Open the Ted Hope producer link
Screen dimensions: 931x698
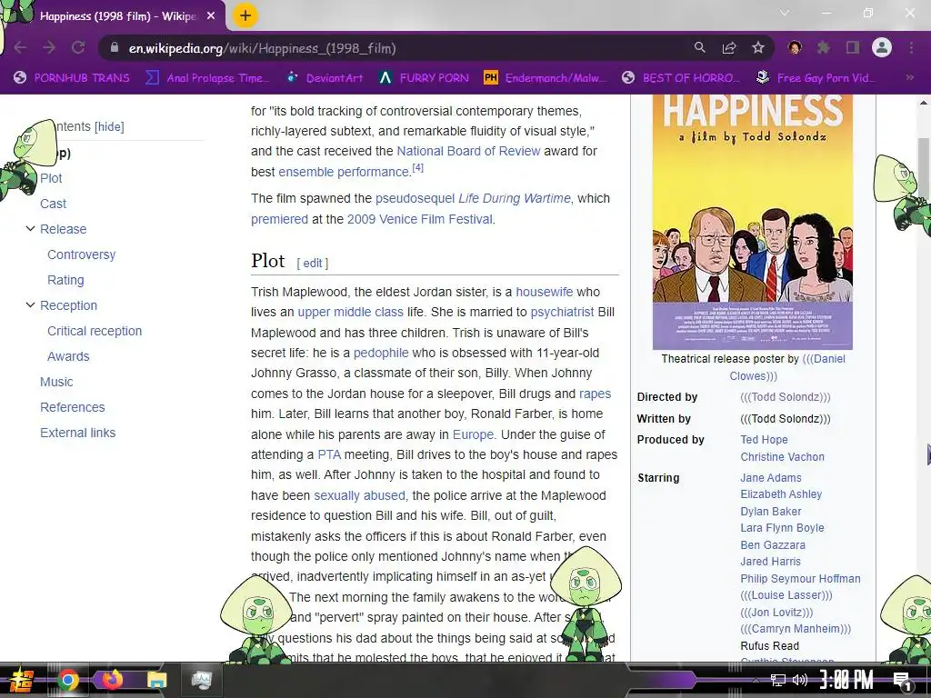coord(764,440)
